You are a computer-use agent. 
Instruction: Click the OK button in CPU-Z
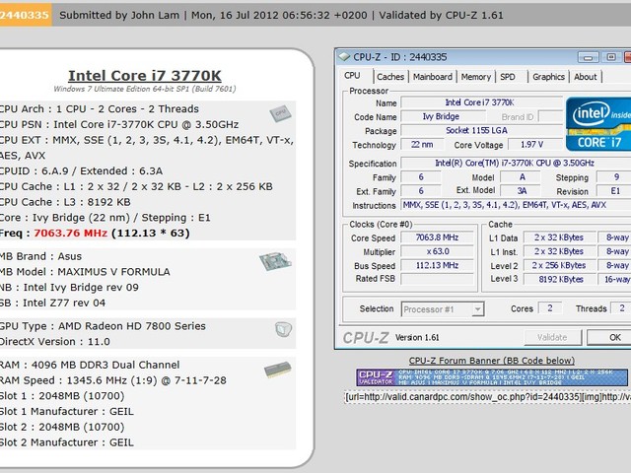pyautogui.click(x=610, y=337)
